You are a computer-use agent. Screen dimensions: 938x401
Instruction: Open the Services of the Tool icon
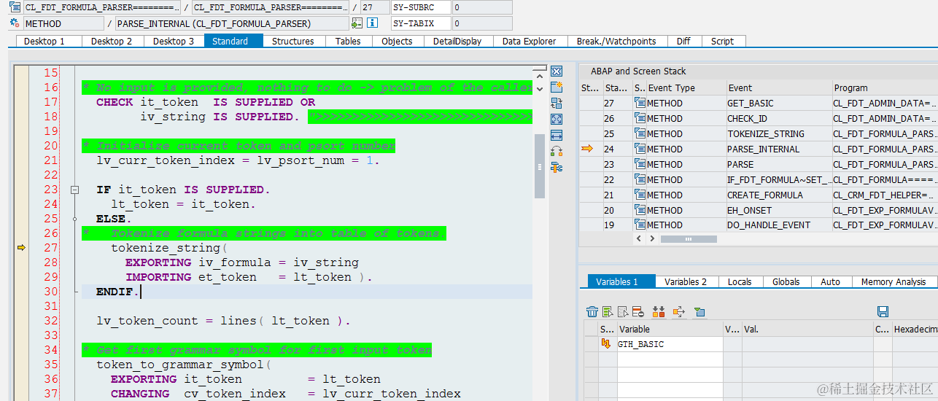557,152
